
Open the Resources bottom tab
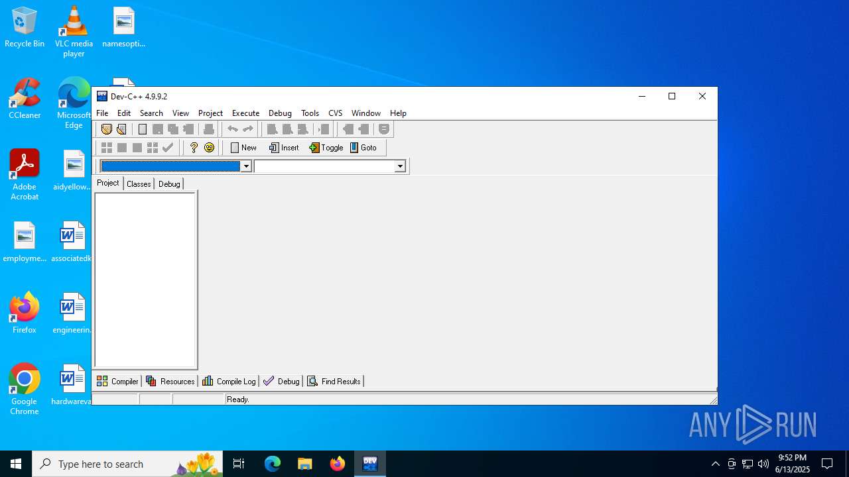tap(170, 381)
